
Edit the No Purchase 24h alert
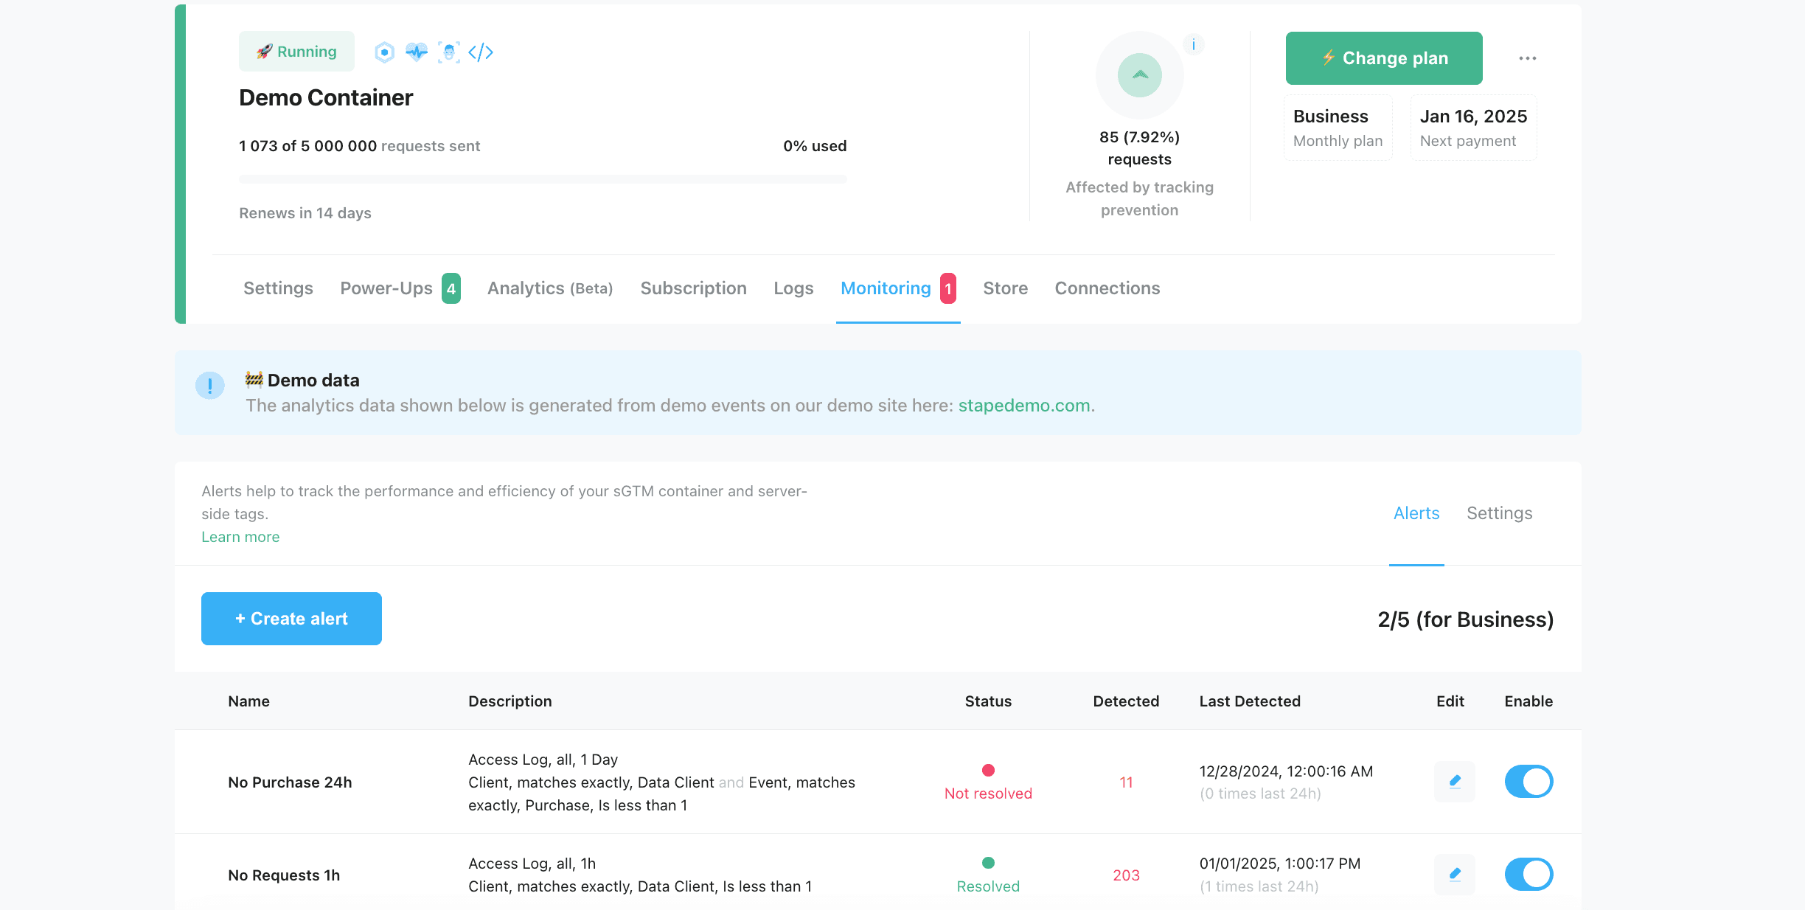[1454, 782]
